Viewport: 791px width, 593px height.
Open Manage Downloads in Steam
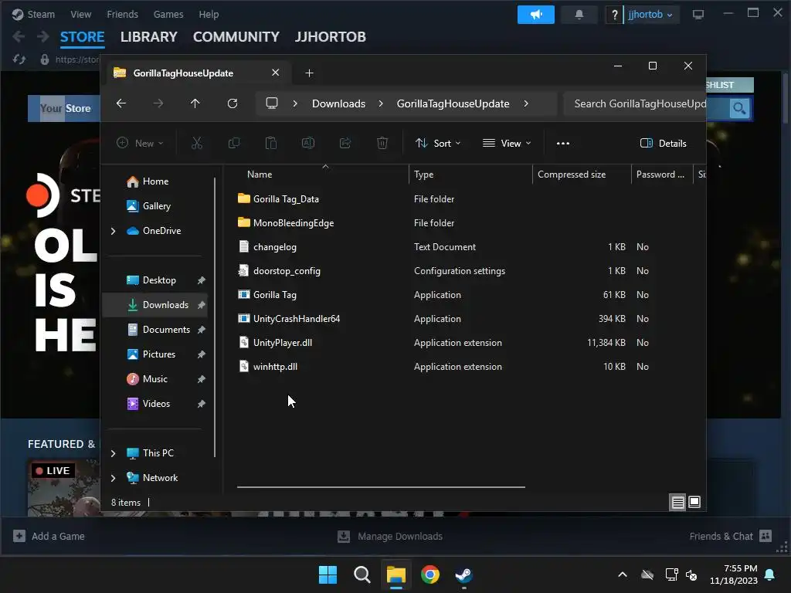pos(390,536)
